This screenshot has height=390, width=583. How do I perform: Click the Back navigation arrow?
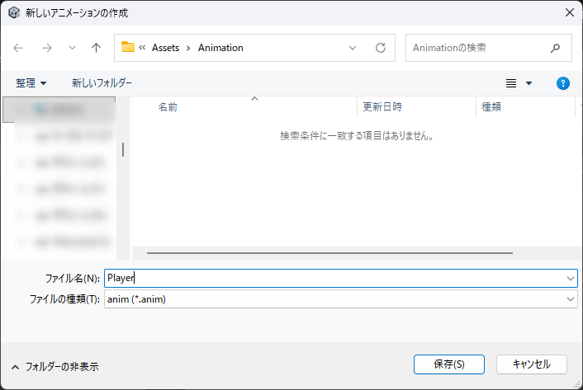(19, 48)
